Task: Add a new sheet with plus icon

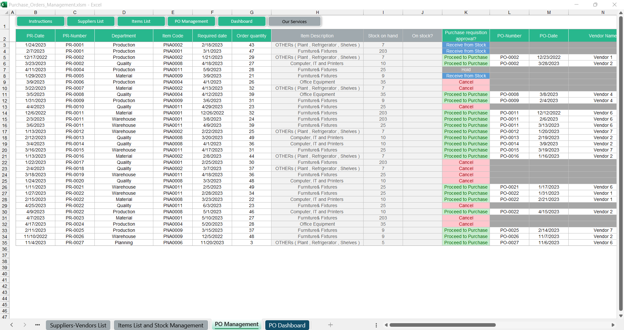Action: pos(330,325)
